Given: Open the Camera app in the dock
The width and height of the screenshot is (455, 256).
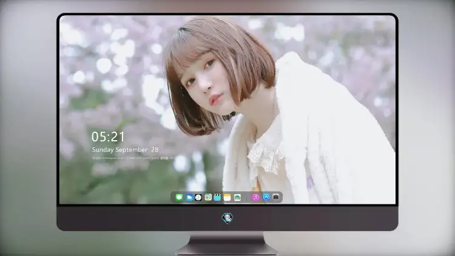Looking at the screenshot, I should (x=276, y=197).
